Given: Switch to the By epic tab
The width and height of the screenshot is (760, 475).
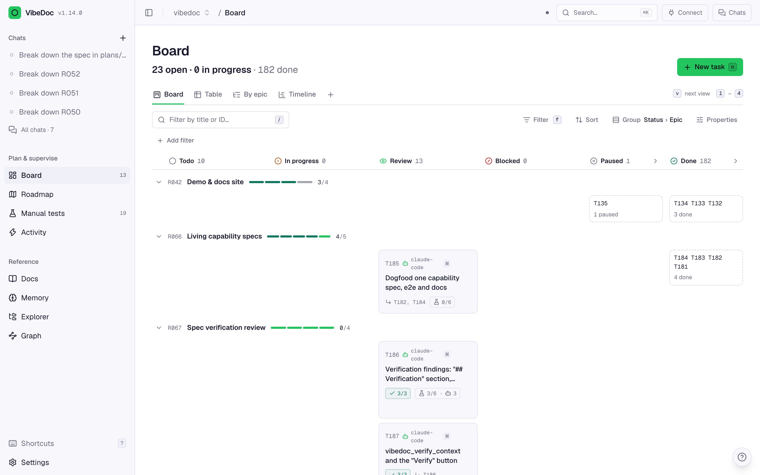Looking at the screenshot, I should (250, 94).
